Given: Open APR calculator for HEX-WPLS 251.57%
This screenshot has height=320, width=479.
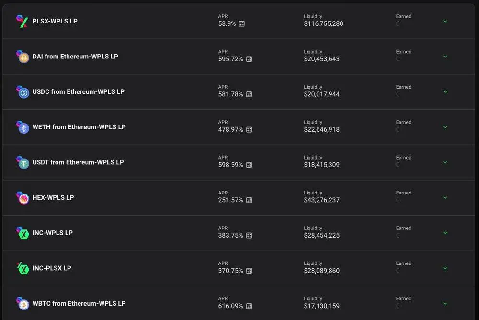Looking at the screenshot, I should pos(249,200).
